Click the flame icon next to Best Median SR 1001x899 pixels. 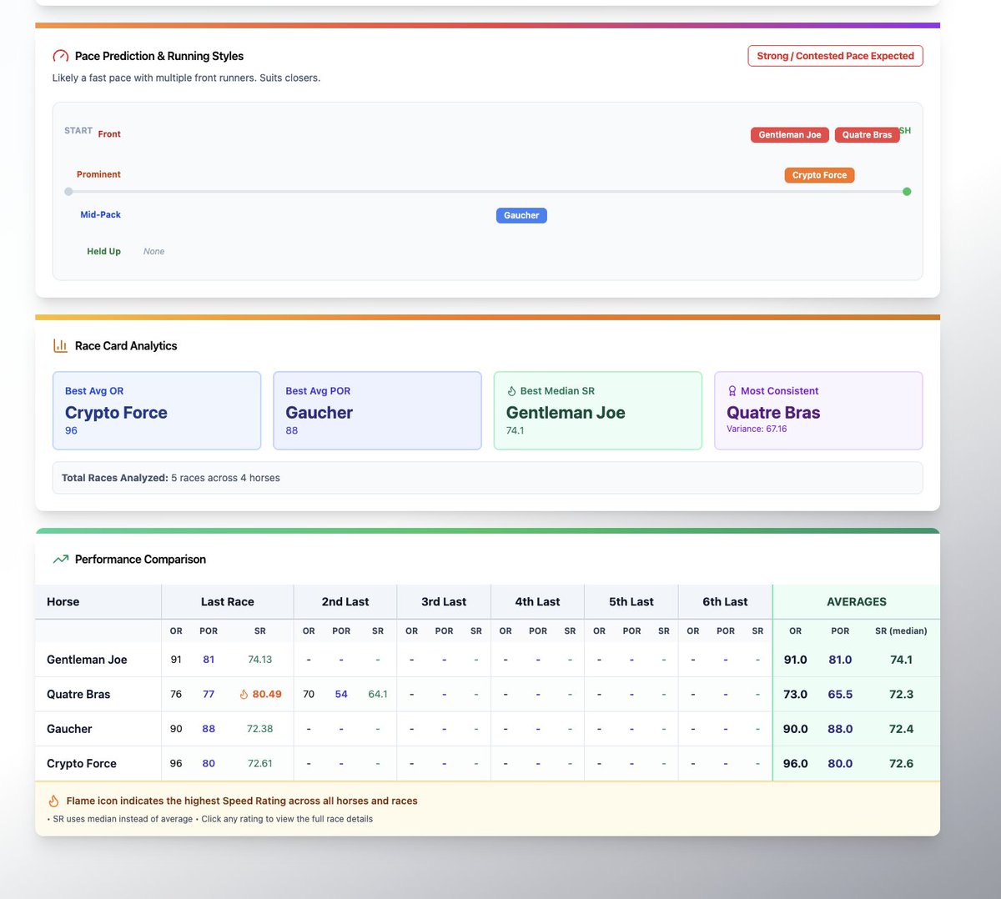click(x=511, y=390)
